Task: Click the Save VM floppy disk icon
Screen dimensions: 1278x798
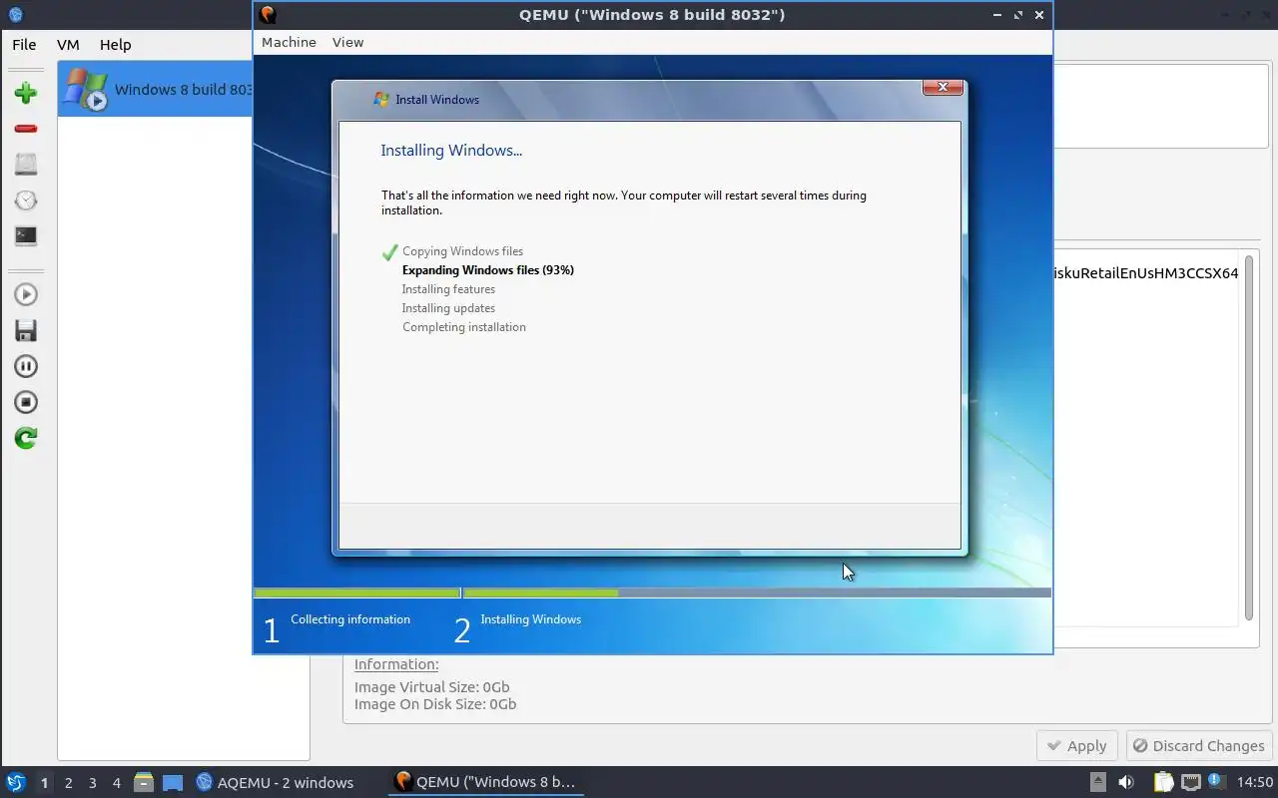Action: click(x=26, y=330)
